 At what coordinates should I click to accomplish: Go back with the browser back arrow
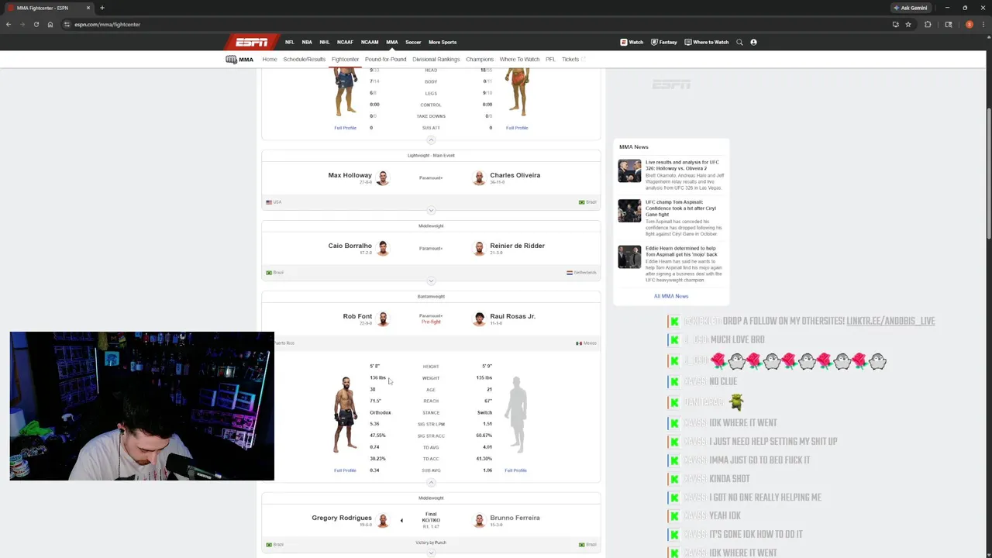click(9, 24)
